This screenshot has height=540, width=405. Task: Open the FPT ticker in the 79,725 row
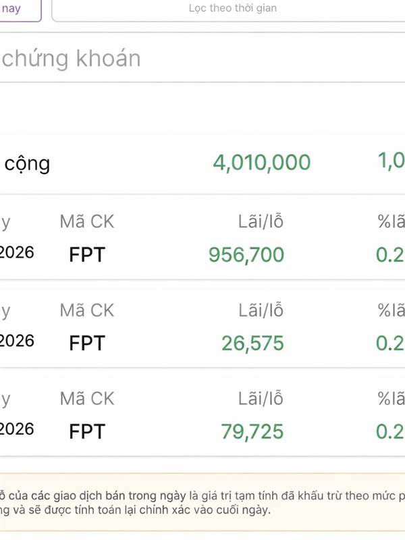tap(87, 431)
